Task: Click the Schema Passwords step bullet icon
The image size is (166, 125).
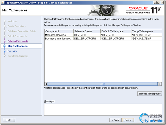Action: coord(5,41)
